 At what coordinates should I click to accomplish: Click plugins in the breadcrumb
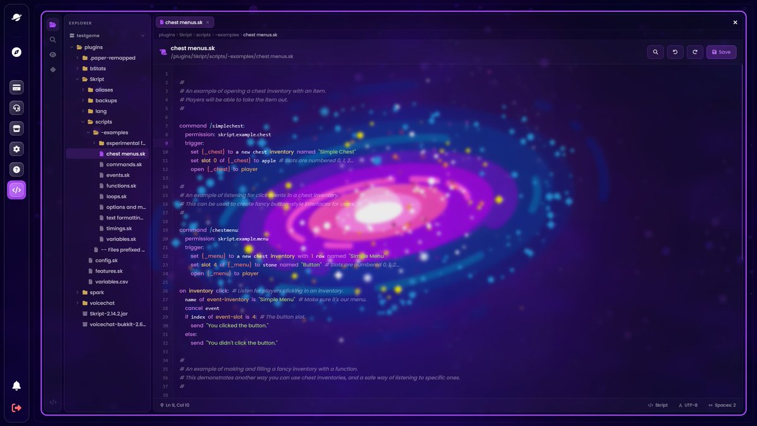click(167, 35)
